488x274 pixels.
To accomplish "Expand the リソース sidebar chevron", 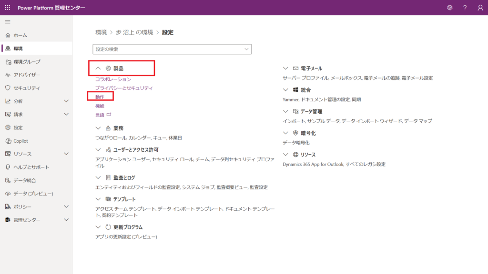I will coord(66,154).
